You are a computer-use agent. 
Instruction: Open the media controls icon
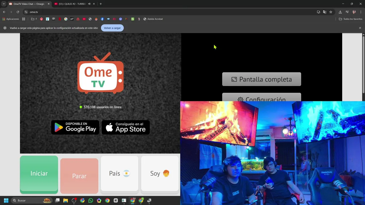pyautogui.click(x=347, y=12)
